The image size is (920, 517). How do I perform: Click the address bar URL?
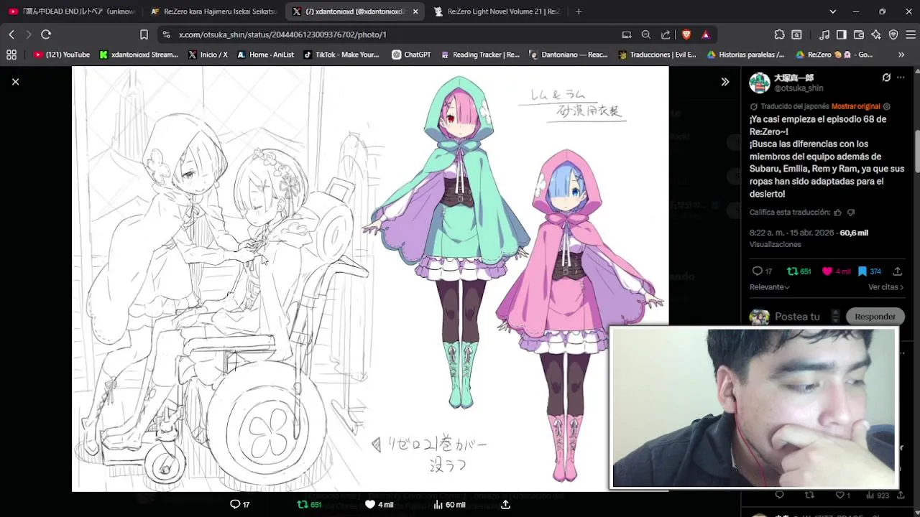(x=282, y=34)
